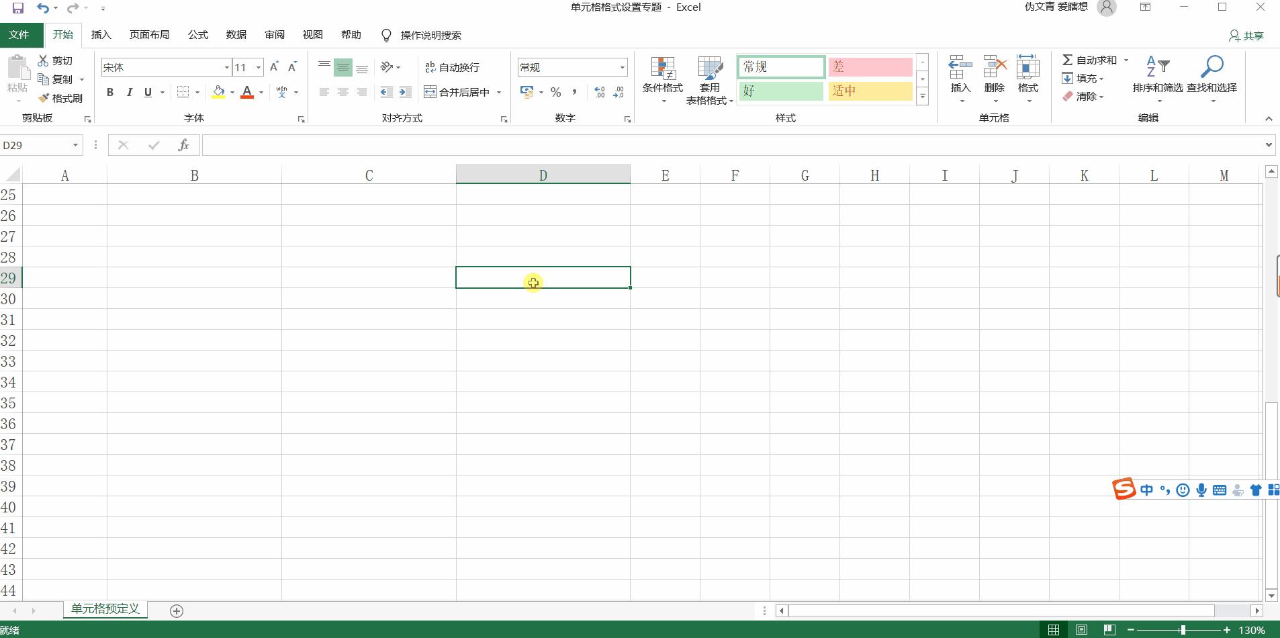Toggle Bold formatting

click(x=110, y=93)
